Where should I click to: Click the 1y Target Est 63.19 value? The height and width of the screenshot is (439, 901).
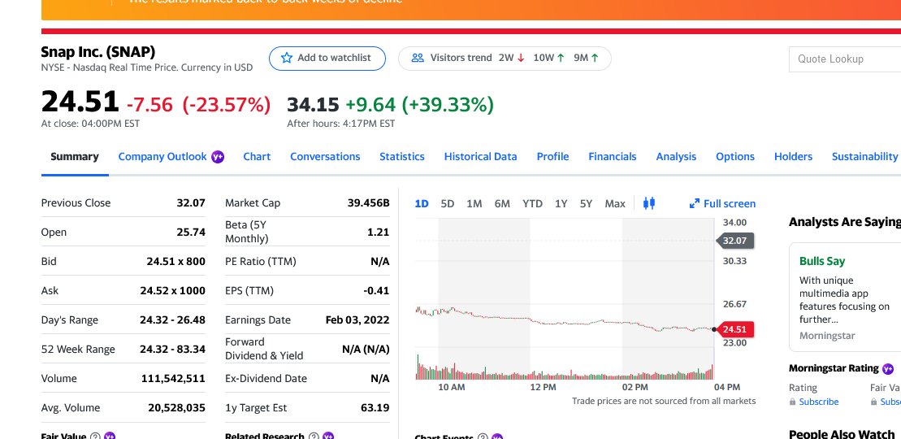coord(375,408)
